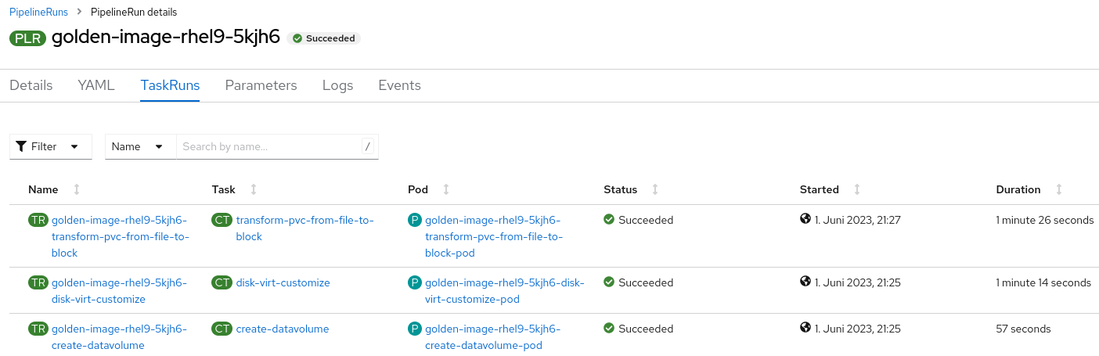
Task: Click P badge of create-datavolume pod
Action: pos(415,329)
